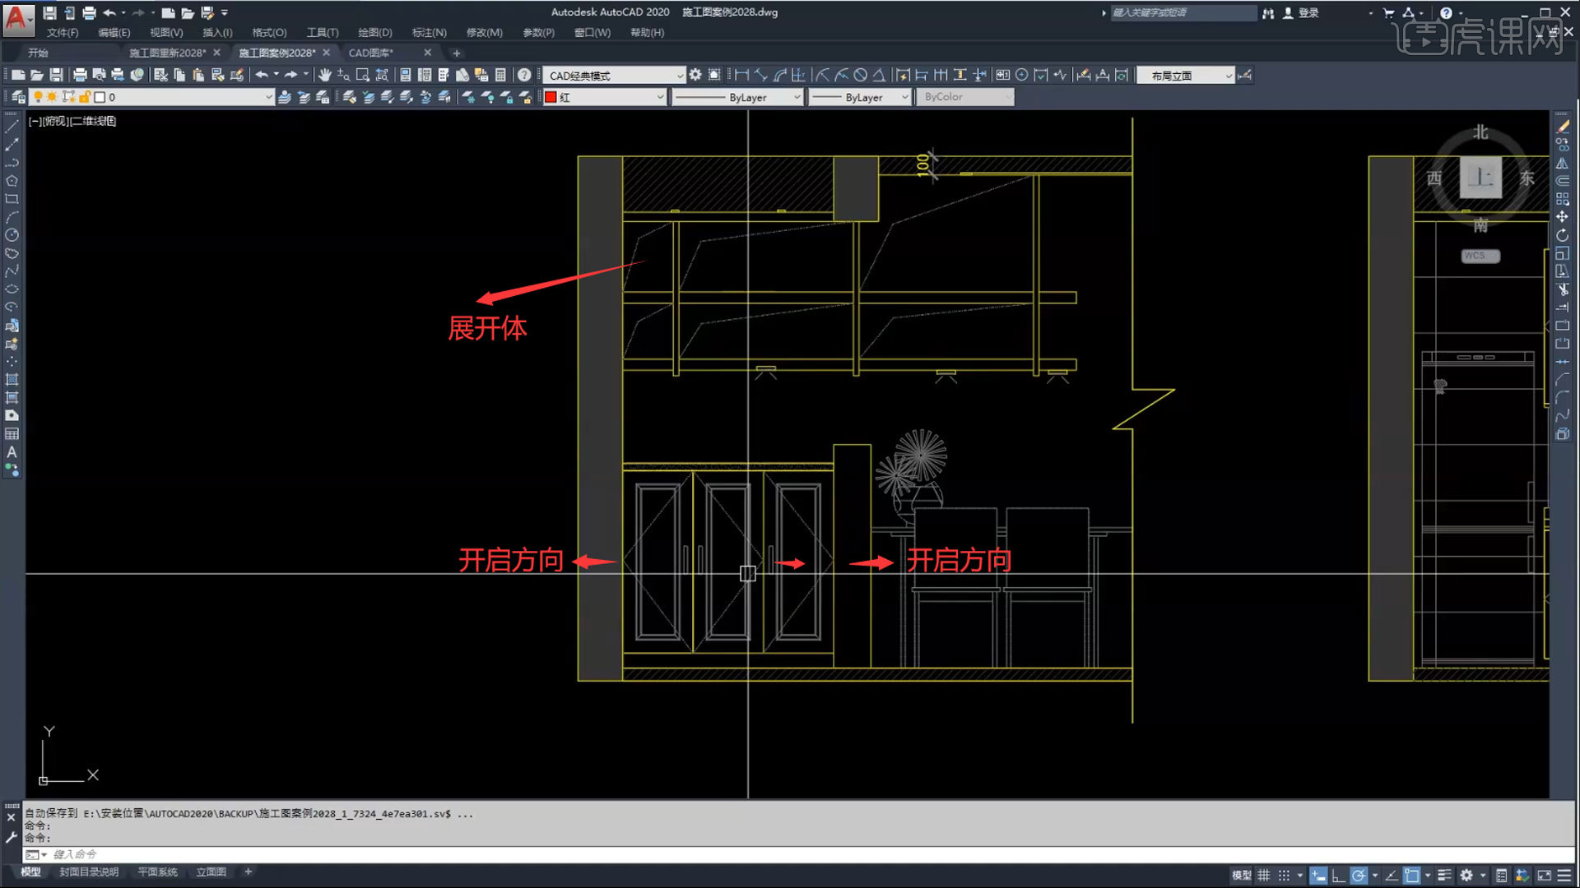Viewport: 1580px width, 888px height.
Task: Select the Mirror tool in modify toolbar
Action: pyautogui.click(x=1563, y=163)
